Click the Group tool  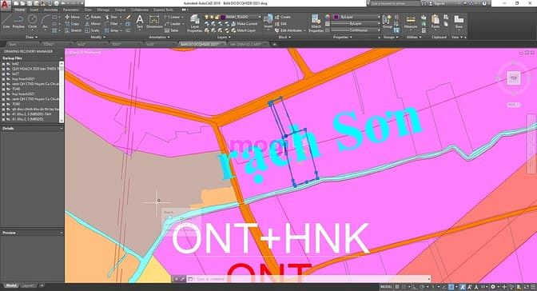click(x=388, y=22)
